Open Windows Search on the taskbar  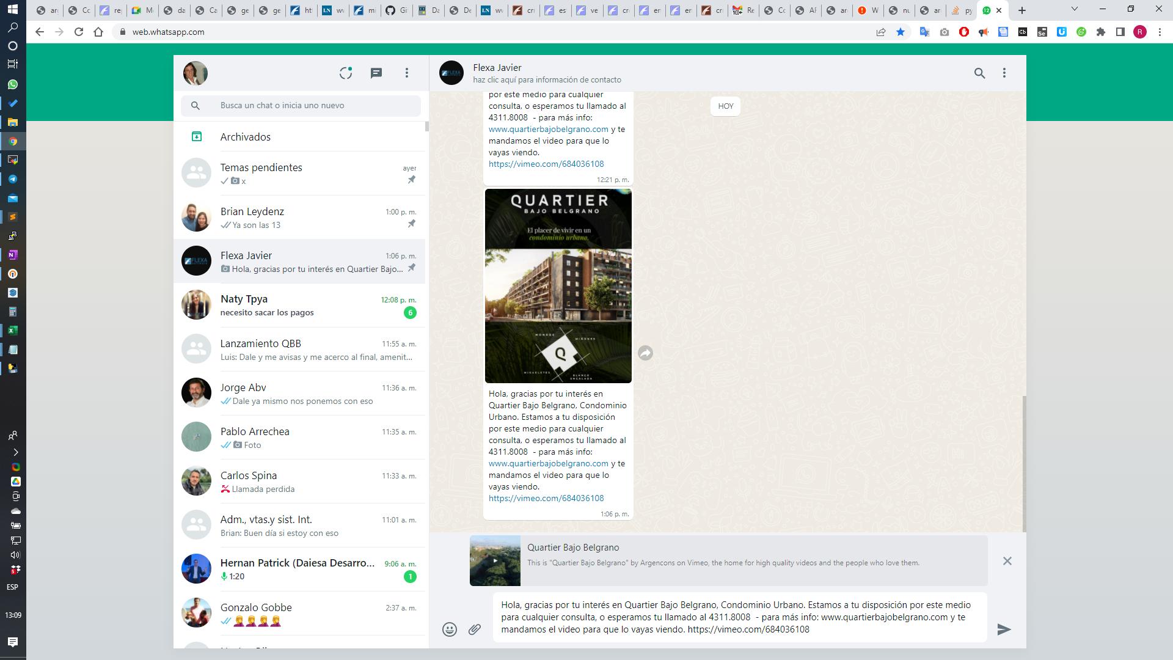click(x=13, y=28)
